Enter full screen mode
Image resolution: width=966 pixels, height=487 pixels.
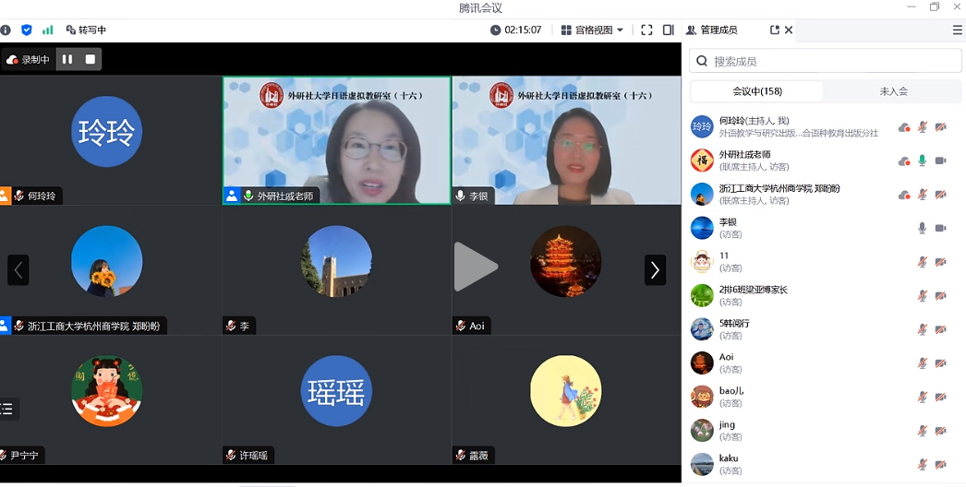(646, 30)
